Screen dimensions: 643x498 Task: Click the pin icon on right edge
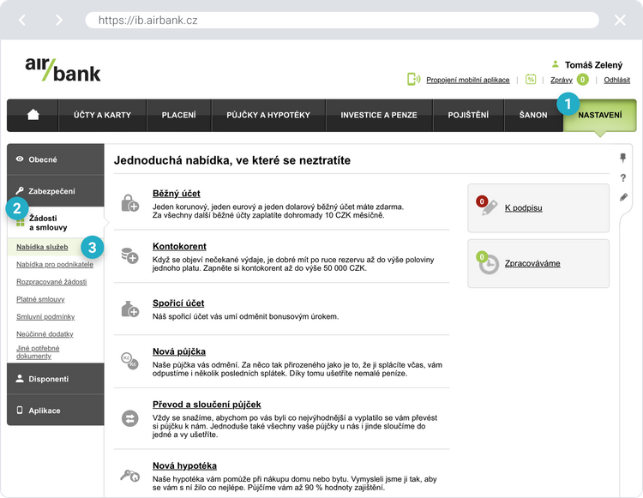click(x=623, y=159)
